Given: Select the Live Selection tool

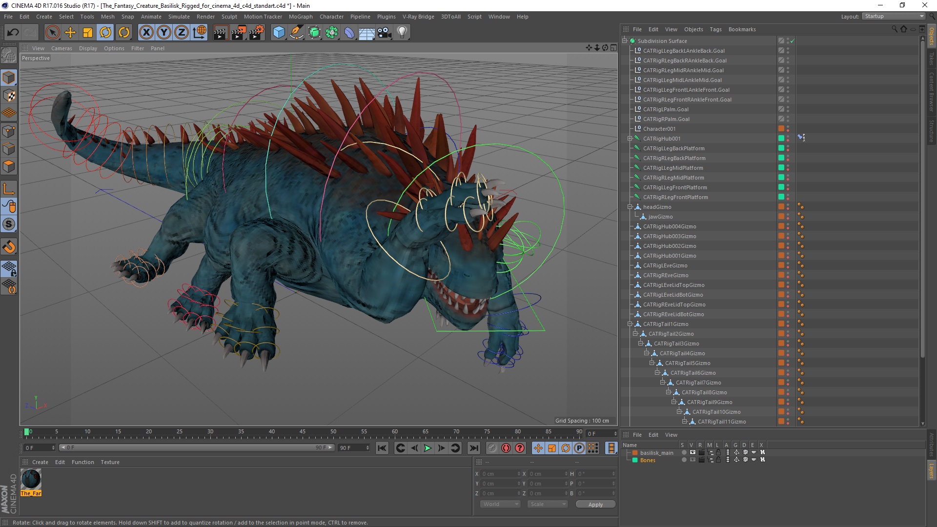Looking at the screenshot, I should coord(52,33).
